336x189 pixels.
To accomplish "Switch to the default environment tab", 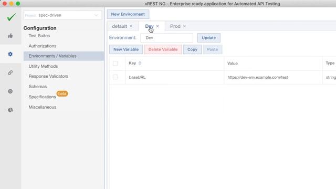I will [119, 26].
